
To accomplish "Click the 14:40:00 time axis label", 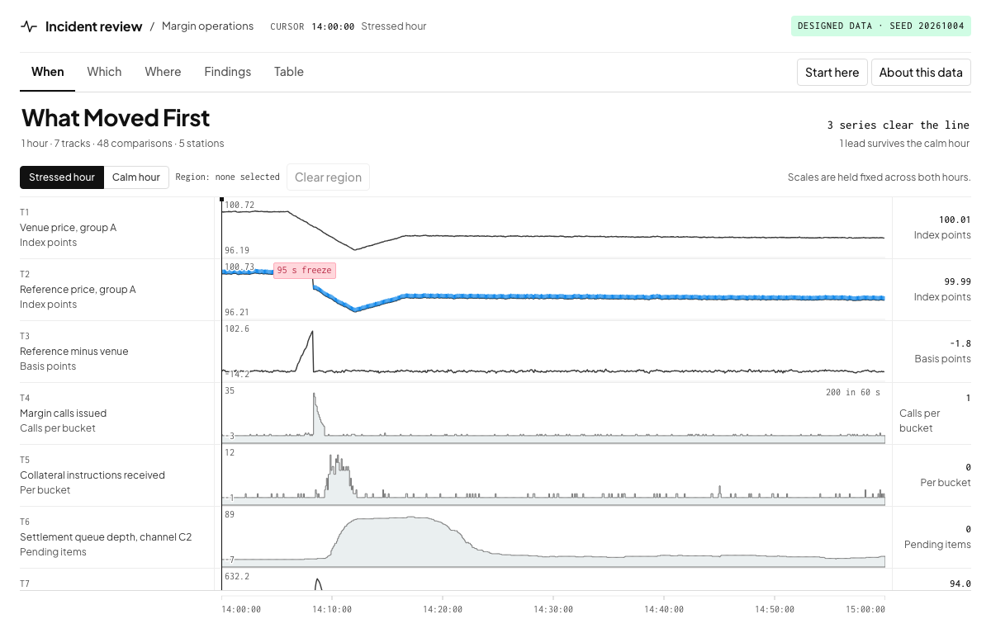I will [664, 609].
